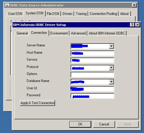Click into the Host Name field
The height and width of the screenshot is (133, 144).
pos(92,53)
